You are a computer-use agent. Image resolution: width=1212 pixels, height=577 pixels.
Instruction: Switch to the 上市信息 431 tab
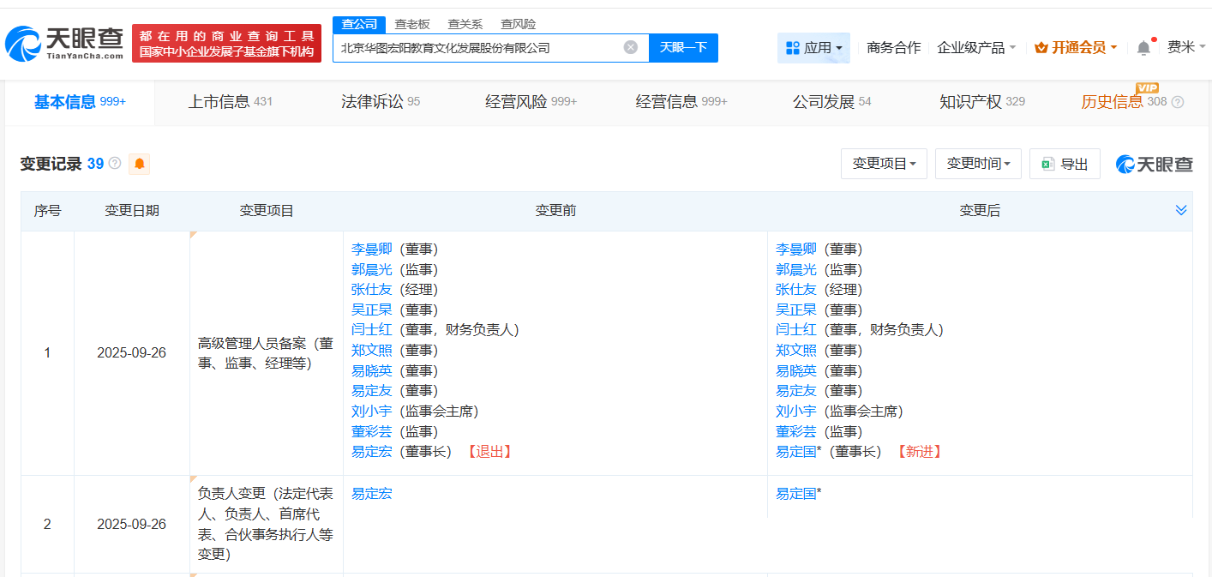tap(228, 100)
